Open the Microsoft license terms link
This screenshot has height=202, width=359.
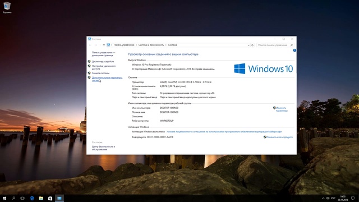224,132
